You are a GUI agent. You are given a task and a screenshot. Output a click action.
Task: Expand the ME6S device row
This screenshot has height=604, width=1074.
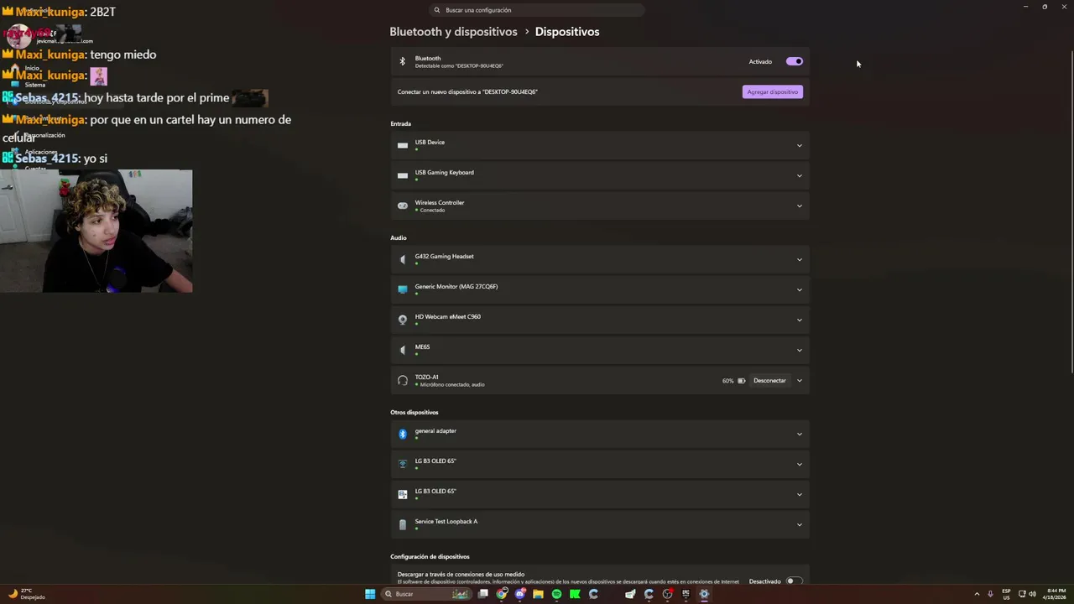click(x=799, y=351)
